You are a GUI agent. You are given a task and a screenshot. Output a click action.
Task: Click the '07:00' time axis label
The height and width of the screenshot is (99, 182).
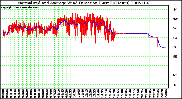click(51, 93)
